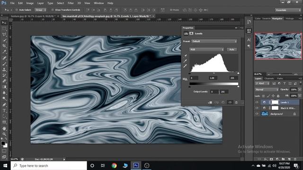Open Windows search box on taskbar
The image size is (303, 170).
tap(49, 166)
